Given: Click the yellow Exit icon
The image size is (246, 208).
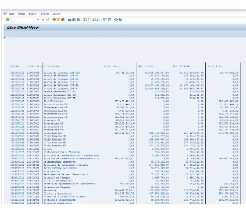Looking at the screenshot, I should pyautogui.click(x=58, y=20).
